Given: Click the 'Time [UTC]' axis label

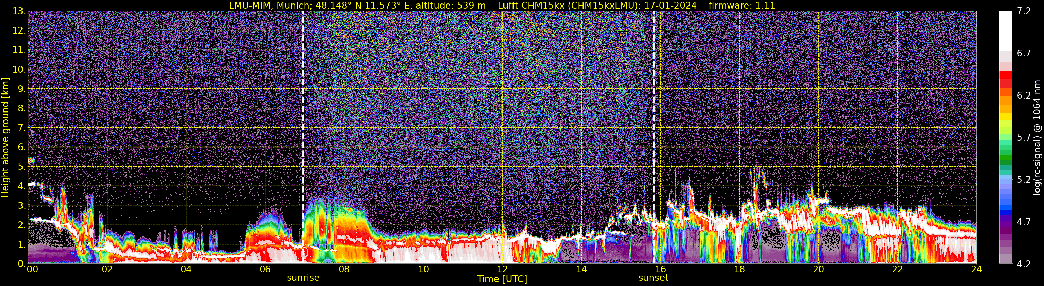Looking at the screenshot, I should click(x=502, y=279).
